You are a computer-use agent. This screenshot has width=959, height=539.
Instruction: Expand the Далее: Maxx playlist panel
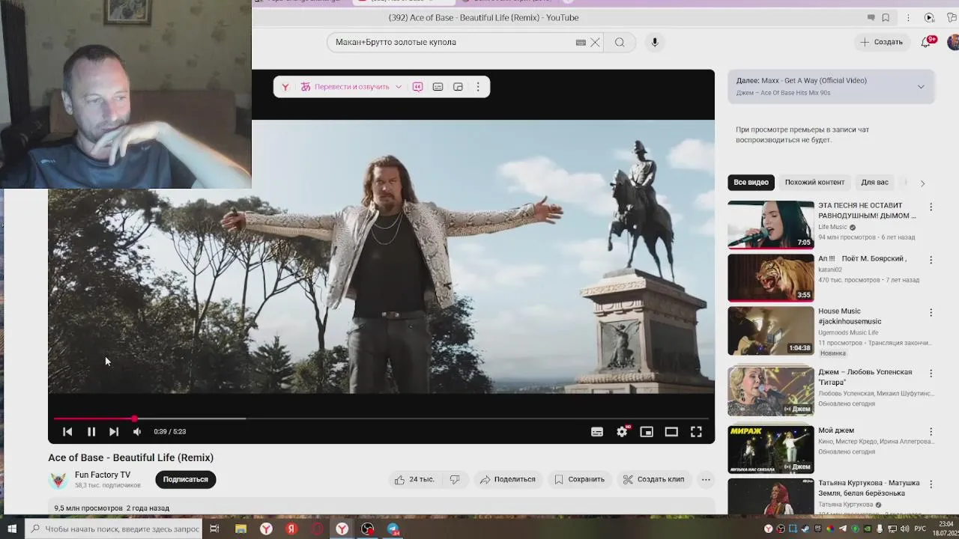click(x=921, y=87)
